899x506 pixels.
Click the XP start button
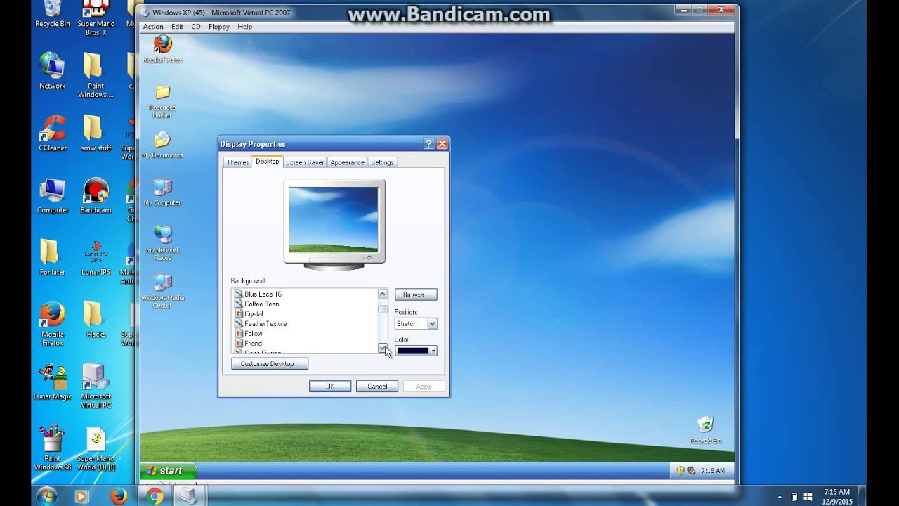(x=168, y=471)
